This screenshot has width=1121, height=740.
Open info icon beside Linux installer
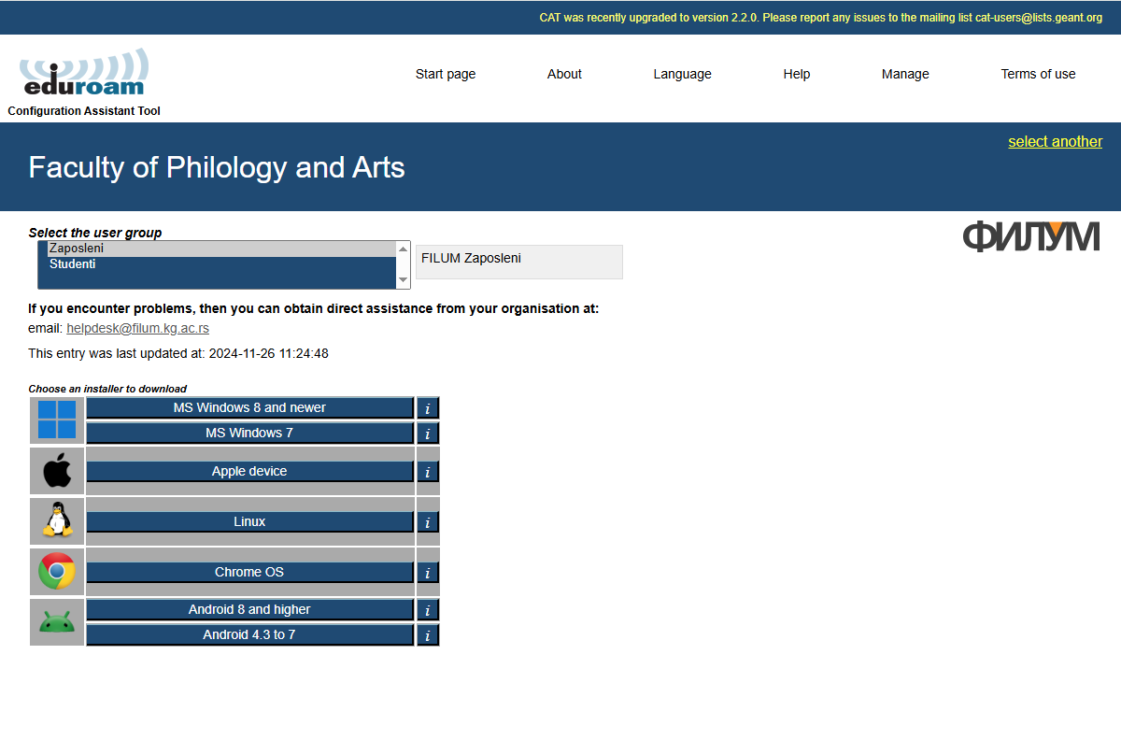click(428, 522)
